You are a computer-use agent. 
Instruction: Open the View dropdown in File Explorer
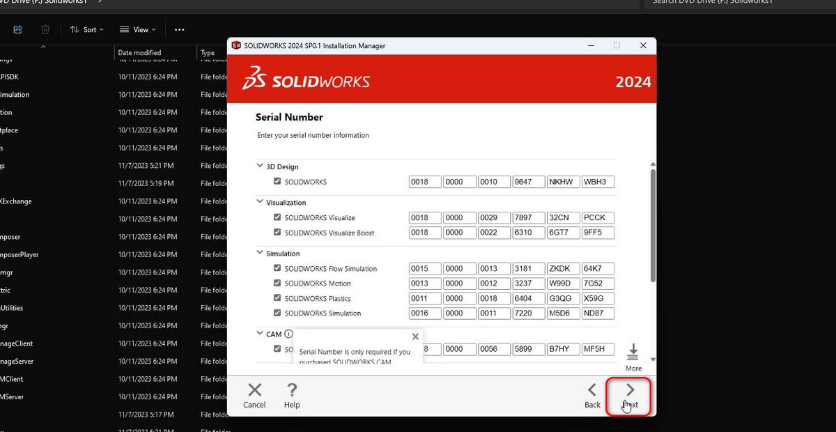(x=138, y=30)
